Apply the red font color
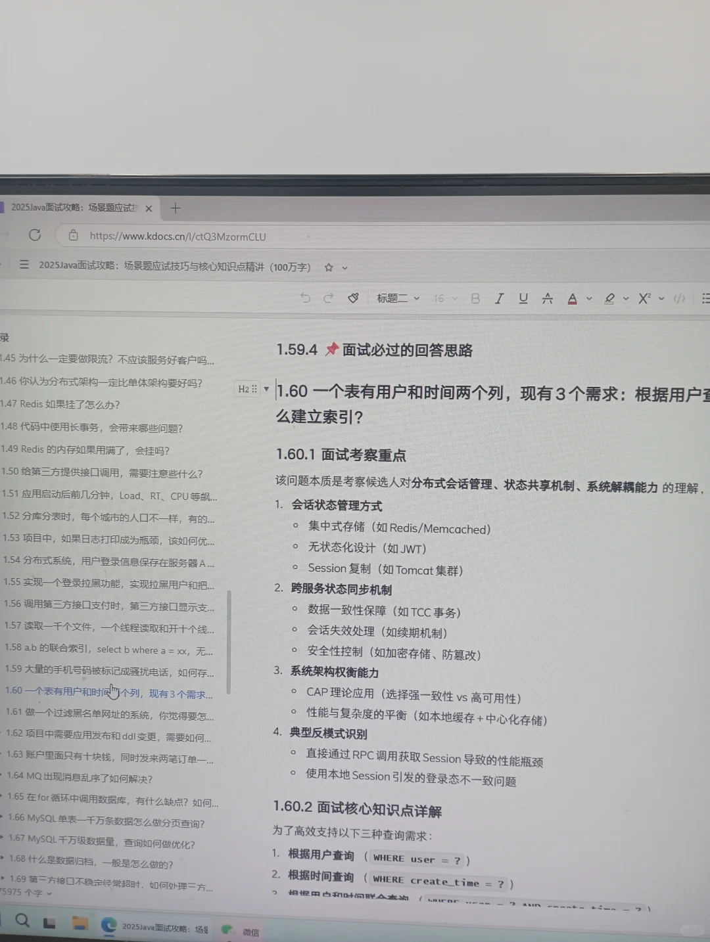 (x=572, y=299)
